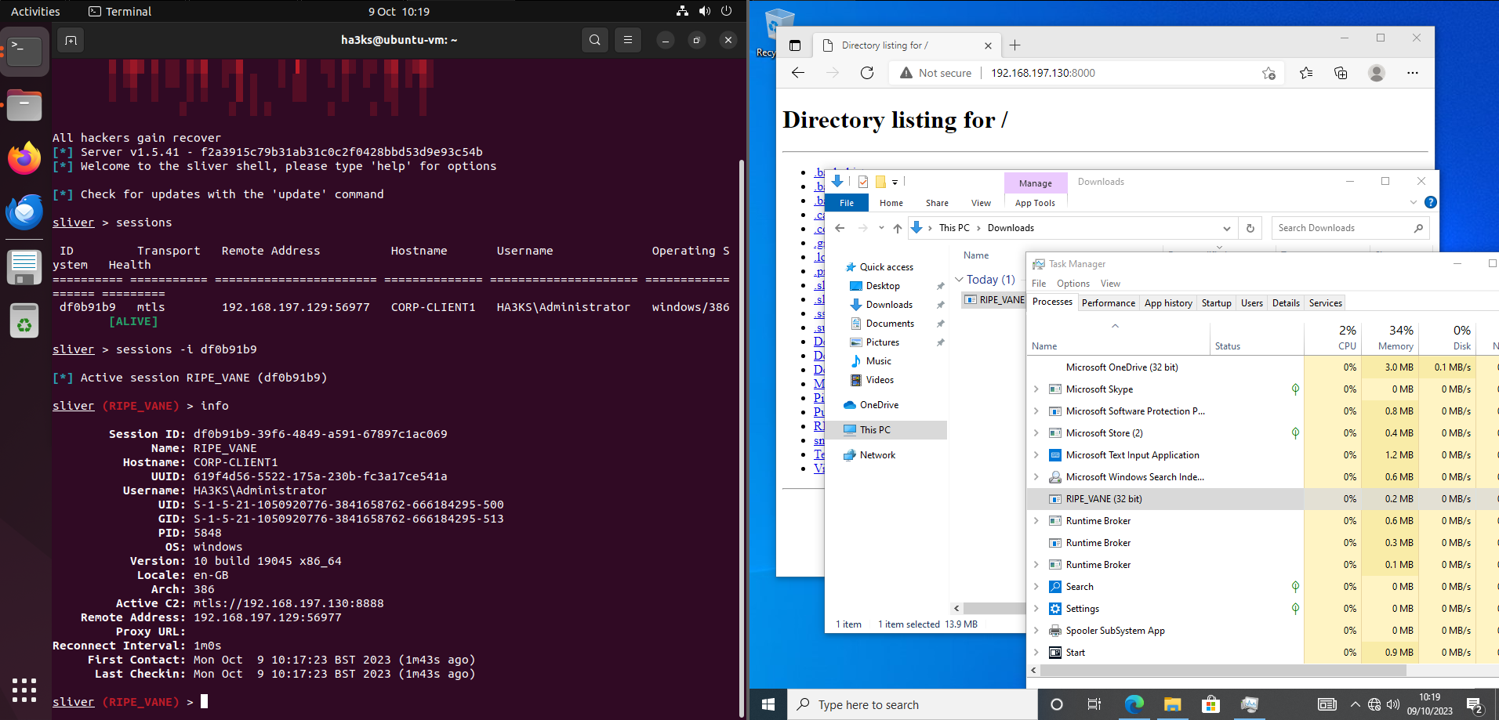
Task: Expand Settings process row
Action: [1036, 609]
